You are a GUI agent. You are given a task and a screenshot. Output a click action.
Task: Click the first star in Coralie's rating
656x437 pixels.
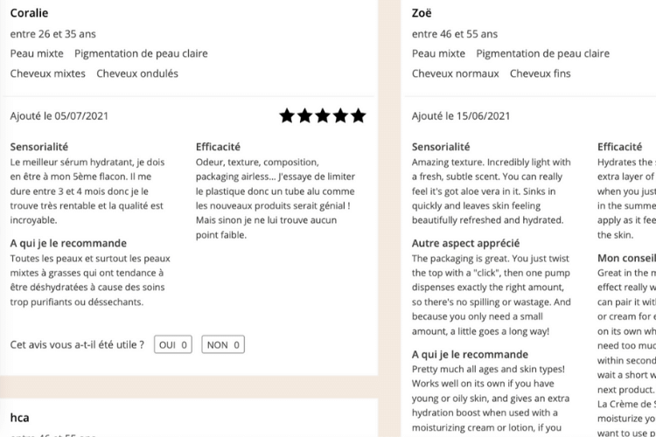(287, 116)
